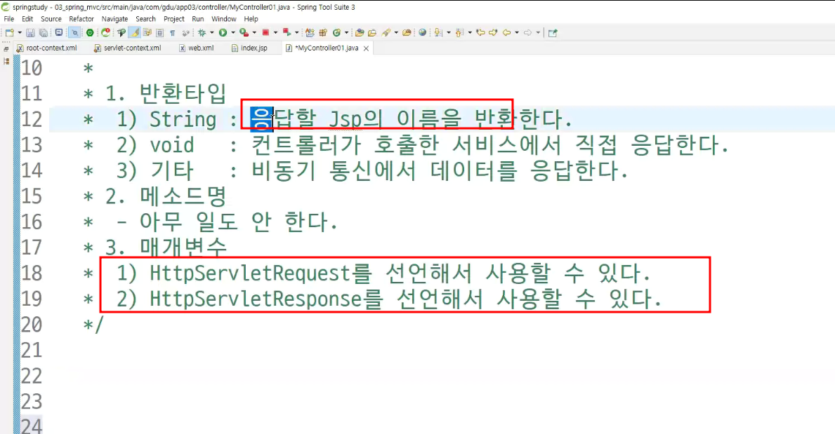Click the green Run button
Screen dimensions: 835x434
tap(223, 33)
